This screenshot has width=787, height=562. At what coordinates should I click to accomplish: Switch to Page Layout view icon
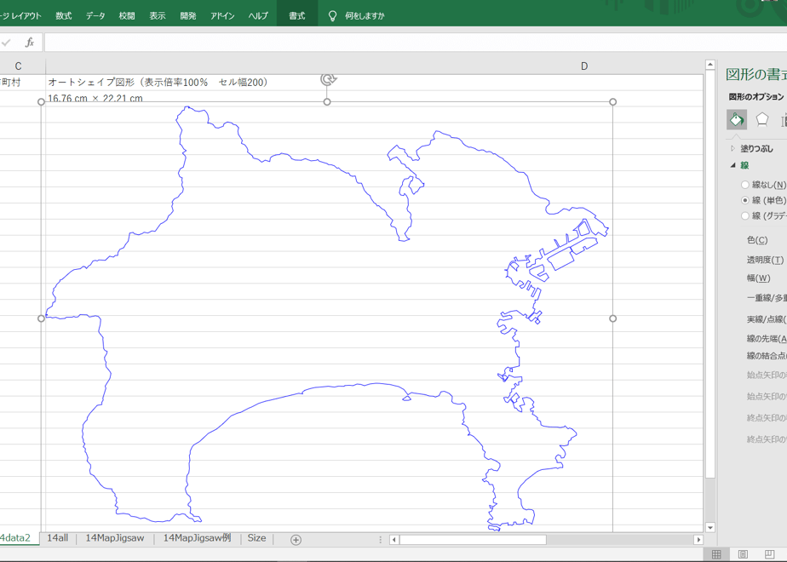743,554
